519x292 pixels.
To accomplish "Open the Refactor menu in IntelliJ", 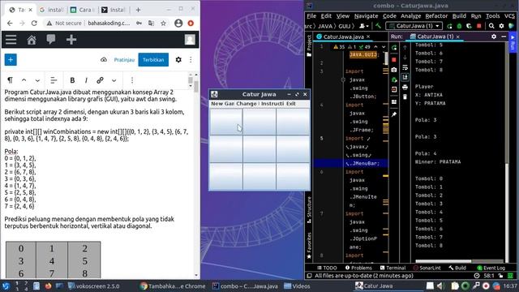I will (436, 16).
